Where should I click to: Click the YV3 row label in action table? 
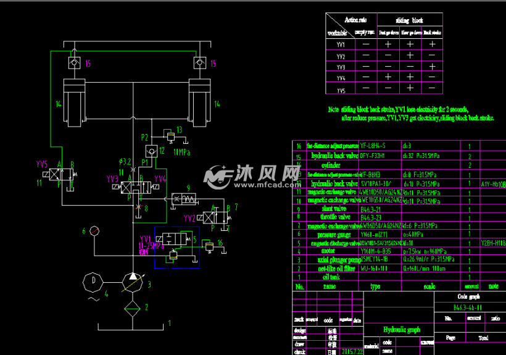[341, 67]
